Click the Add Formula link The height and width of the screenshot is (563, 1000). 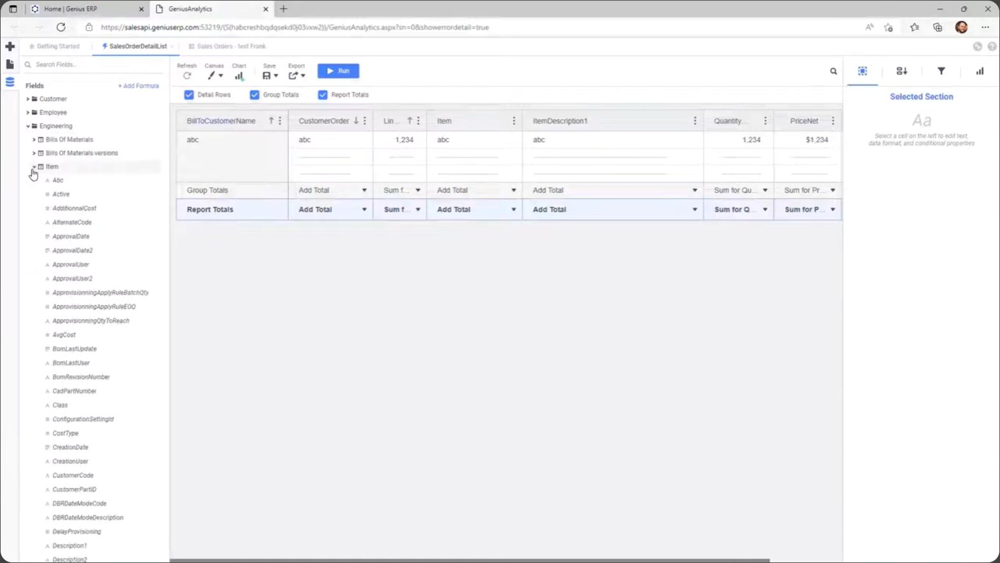click(139, 86)
